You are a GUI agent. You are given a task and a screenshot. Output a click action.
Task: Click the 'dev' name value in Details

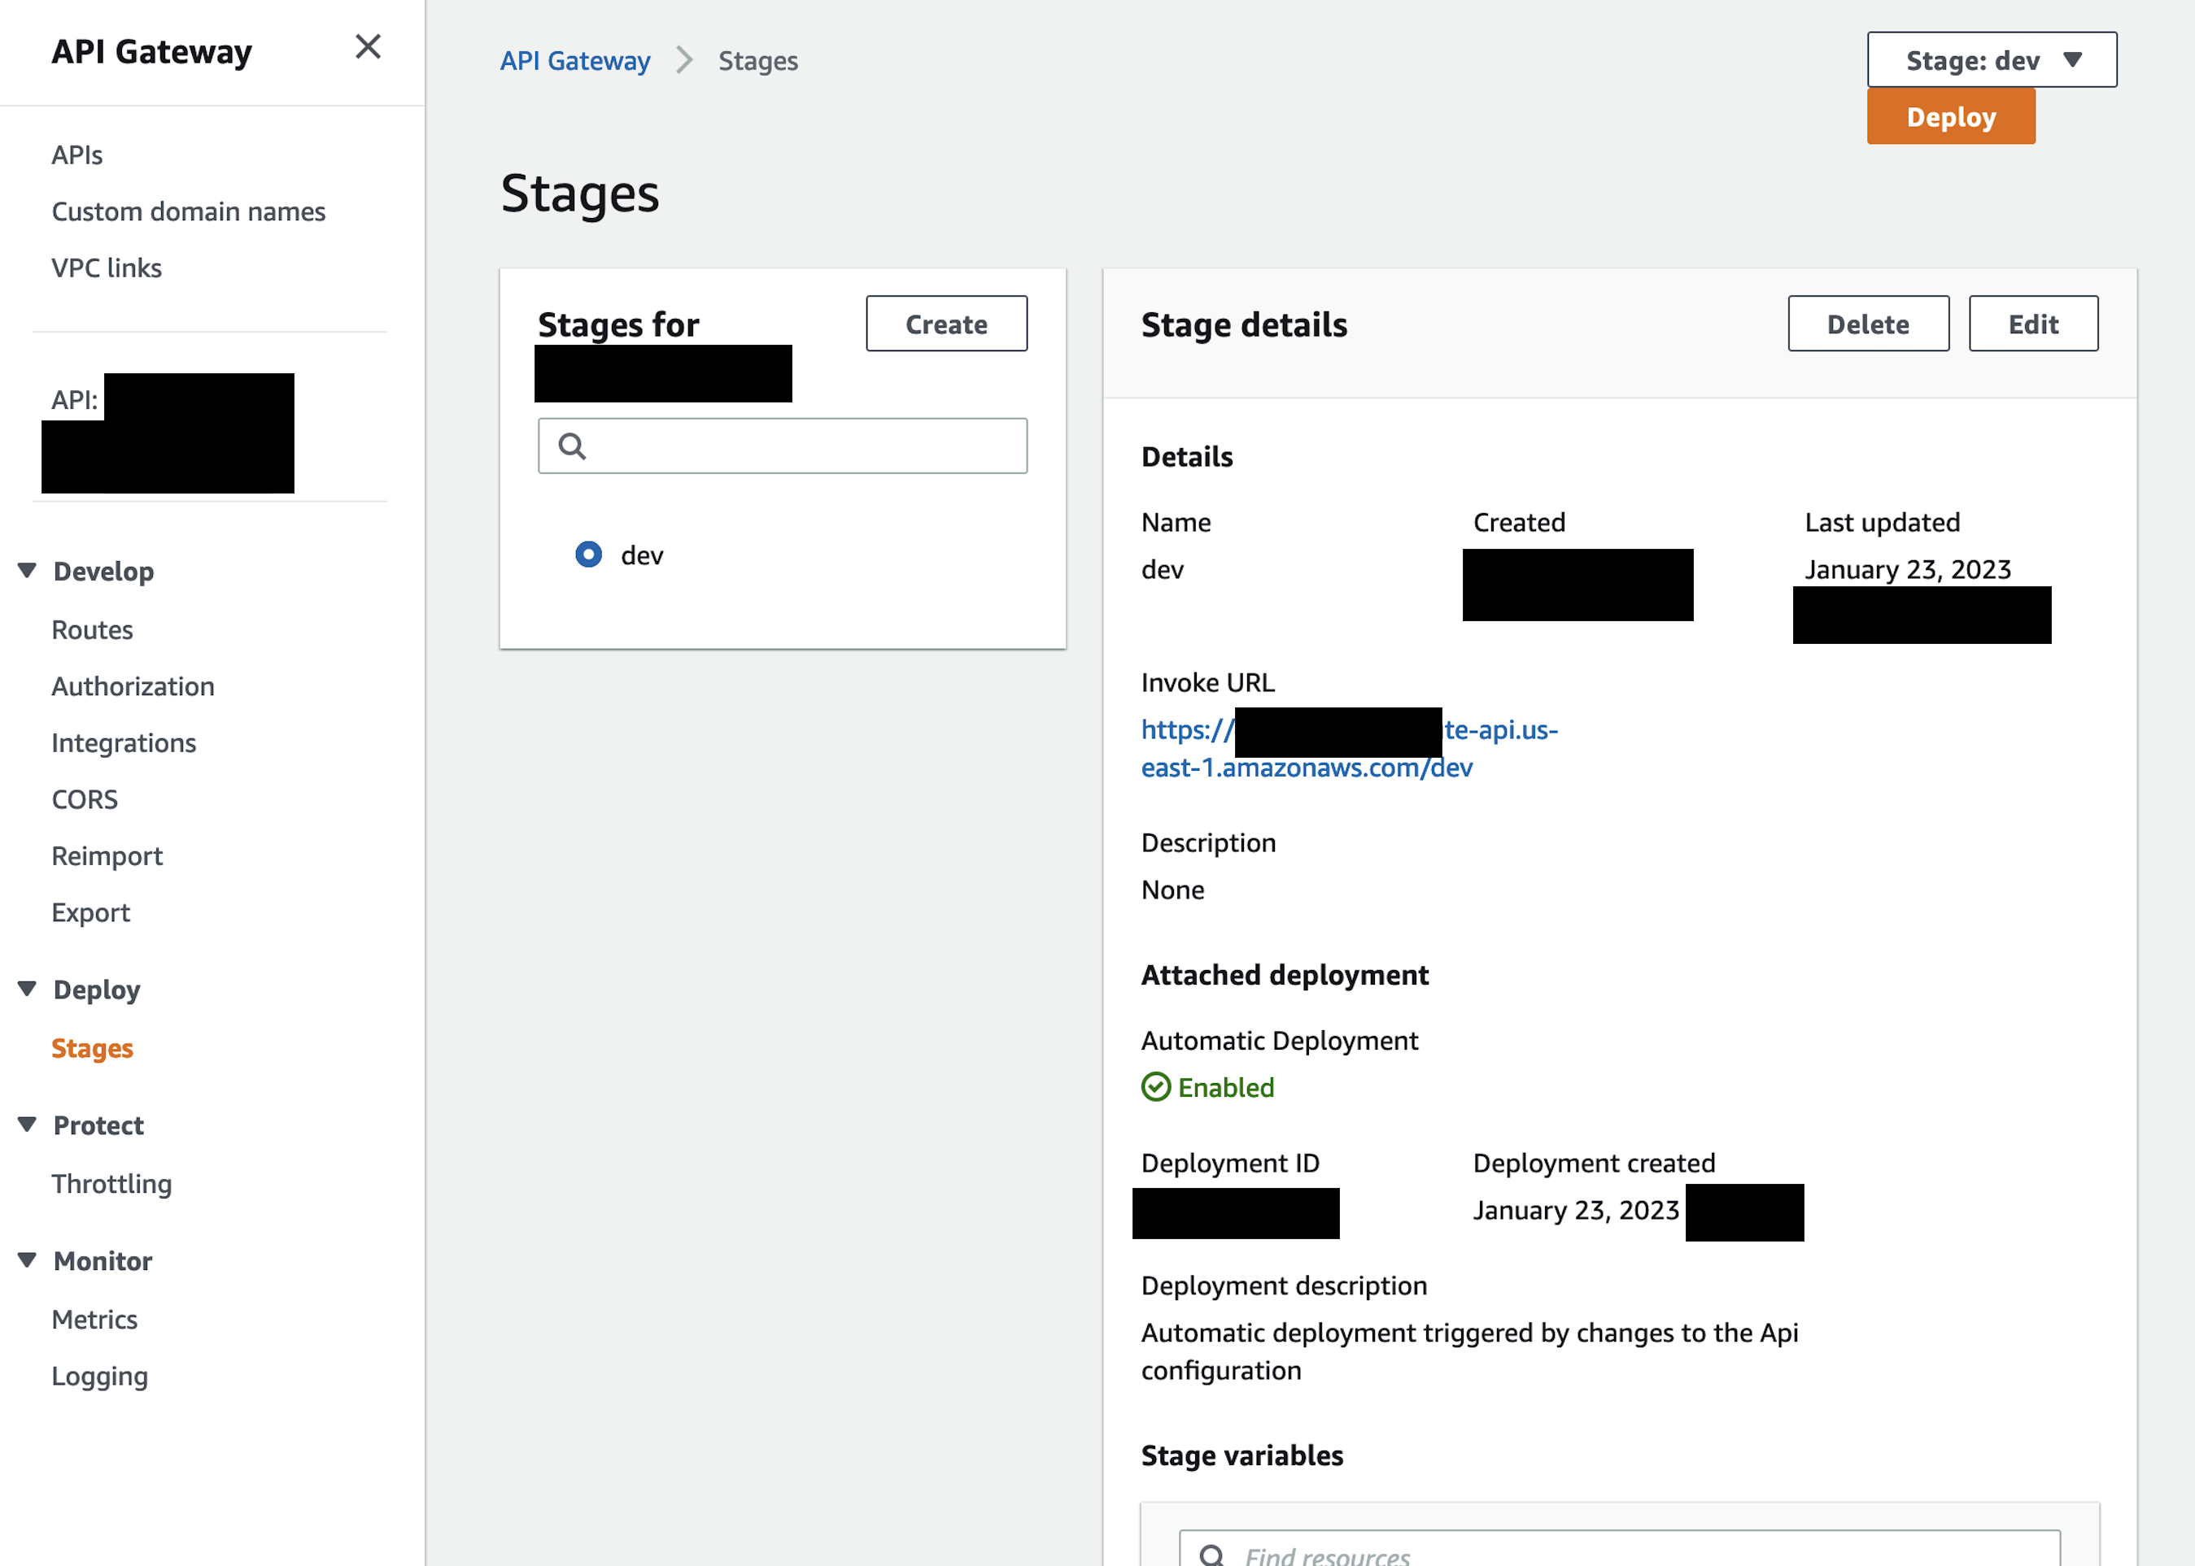point(1162,569)
